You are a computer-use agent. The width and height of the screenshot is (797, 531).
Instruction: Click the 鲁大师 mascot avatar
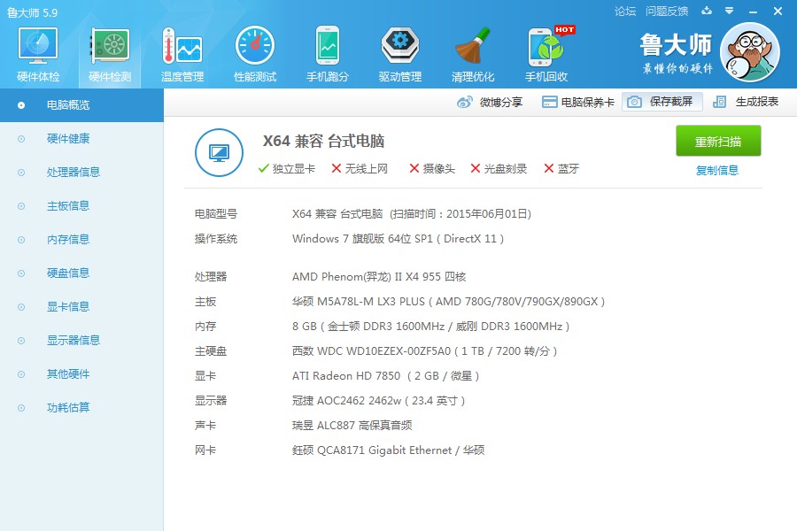tap(750, 52)
